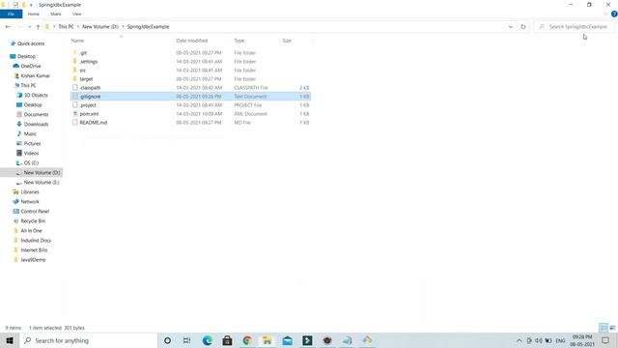The image size is (618, 348).
Task: Open Explorer help question-mark icon
Action: (614, 14)
